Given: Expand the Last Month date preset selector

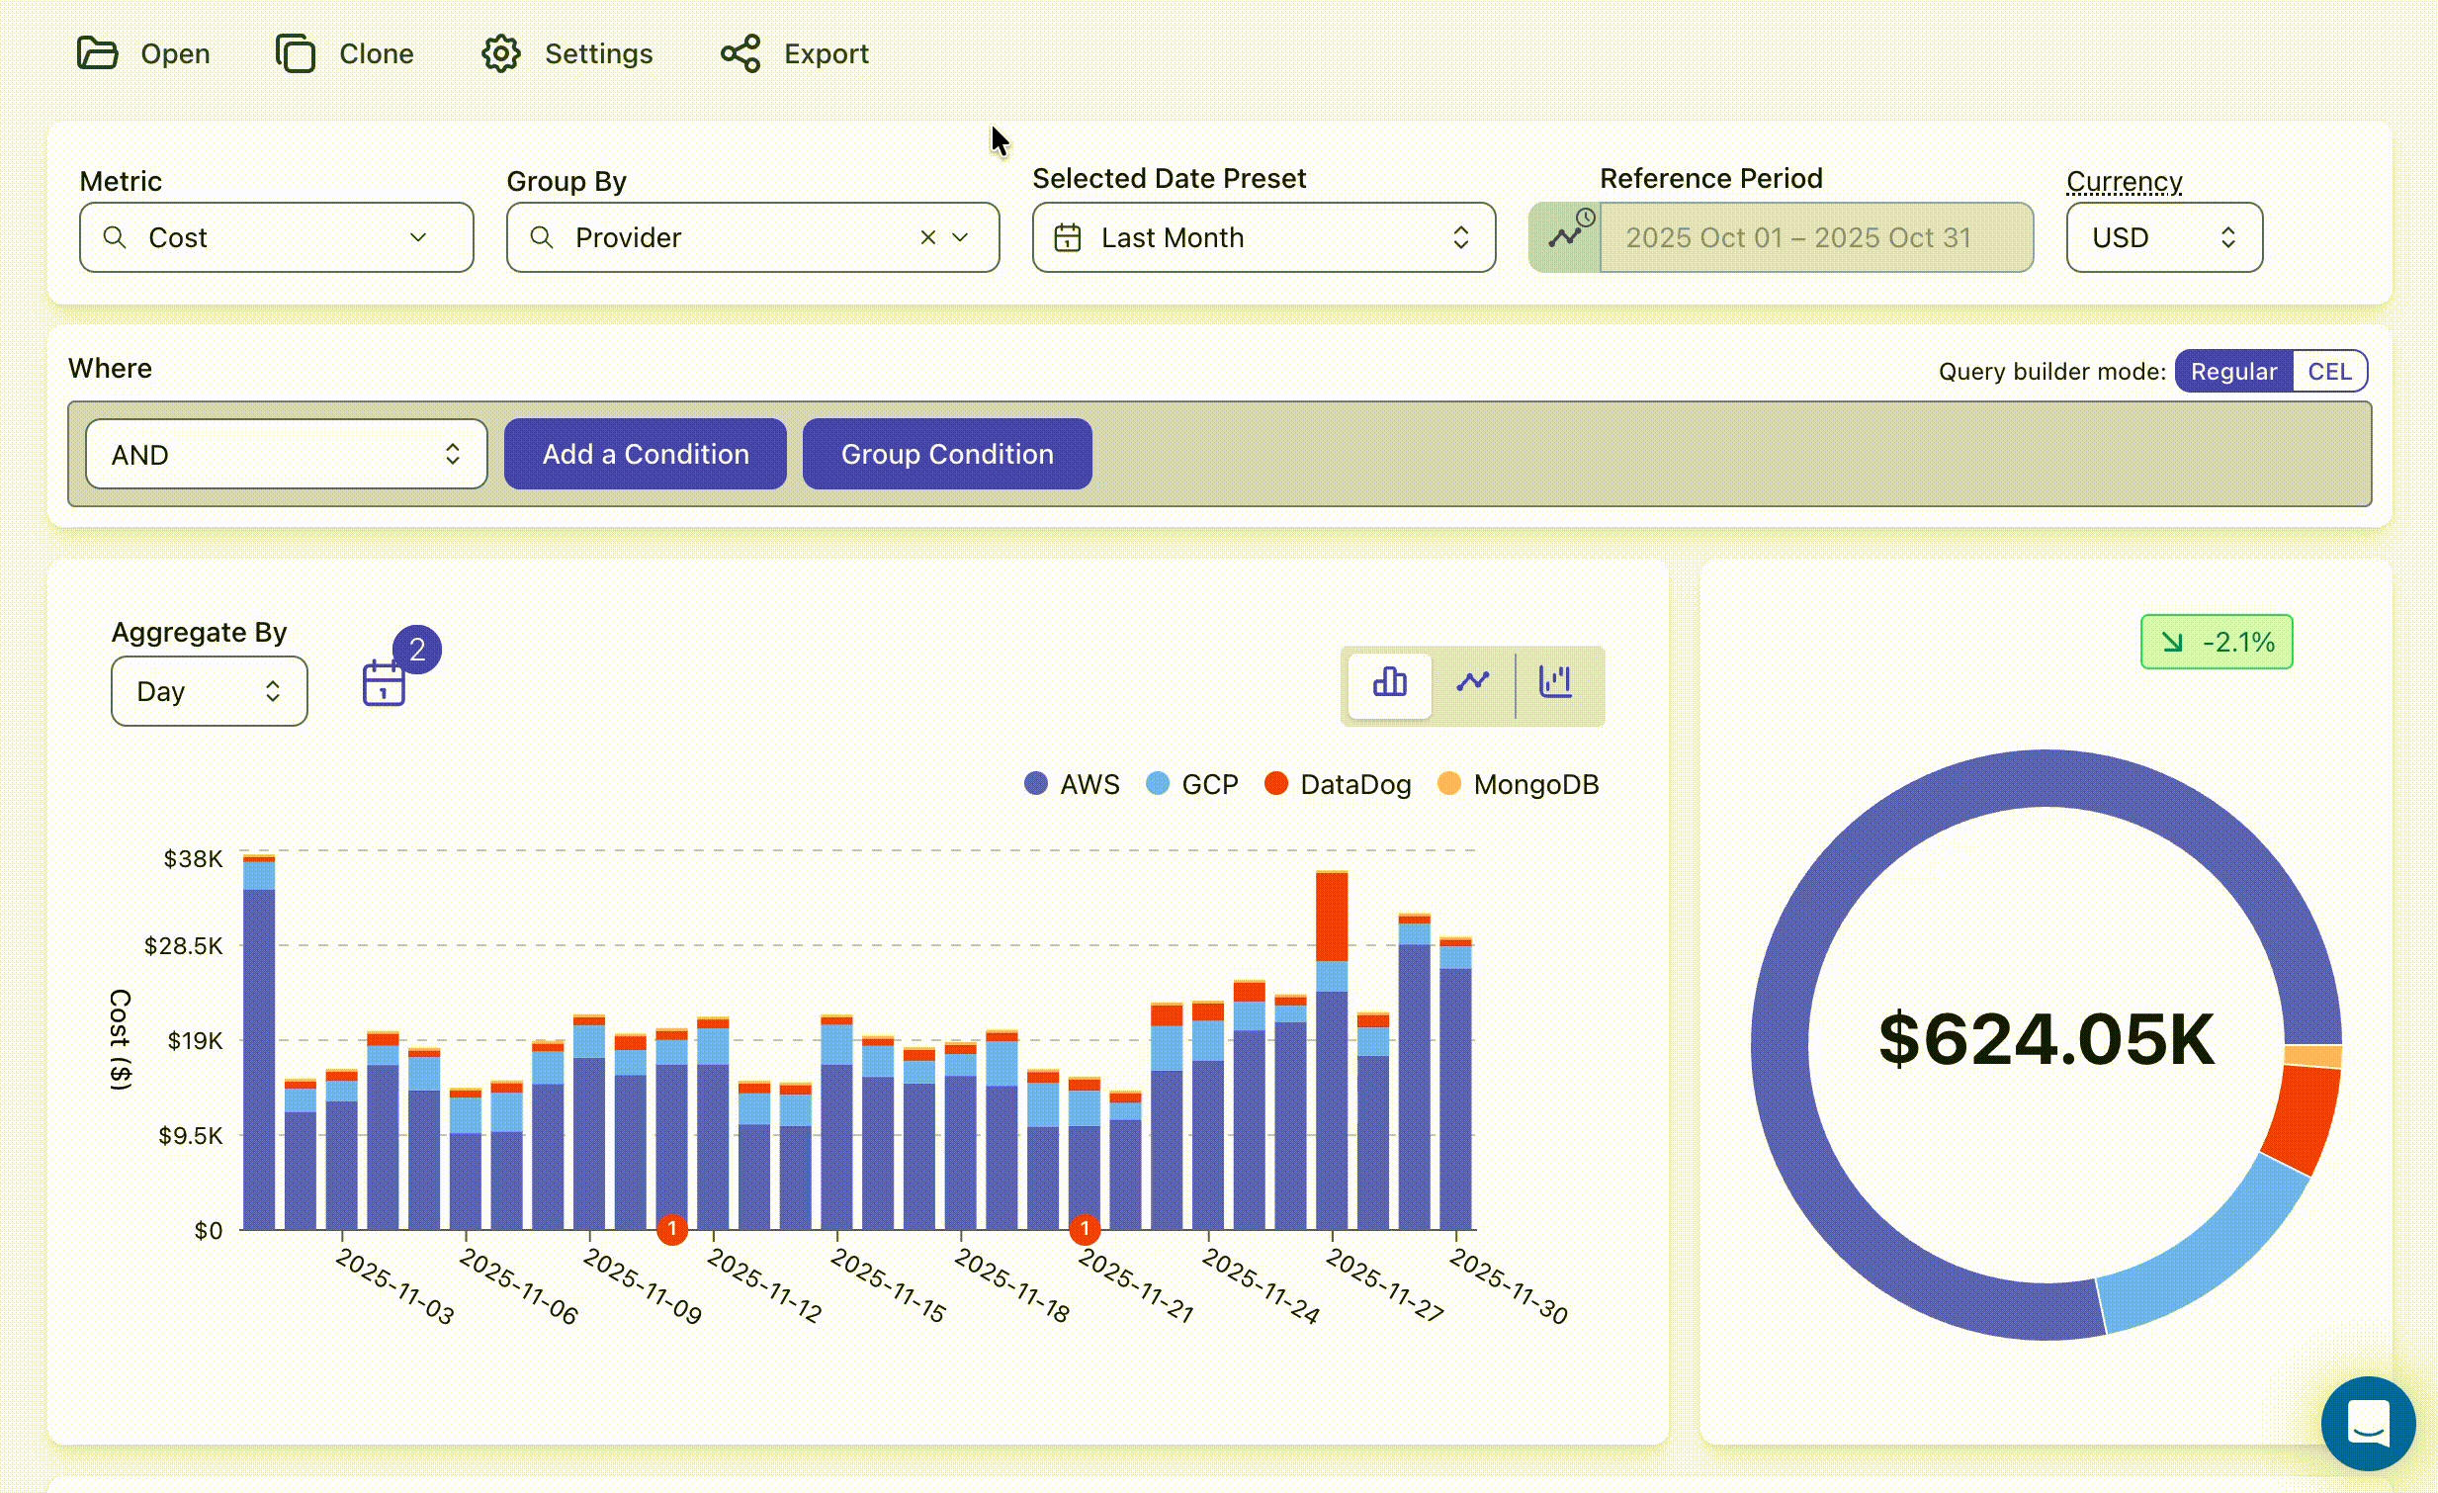Looking at the screenshot, I should (1263, 237).
